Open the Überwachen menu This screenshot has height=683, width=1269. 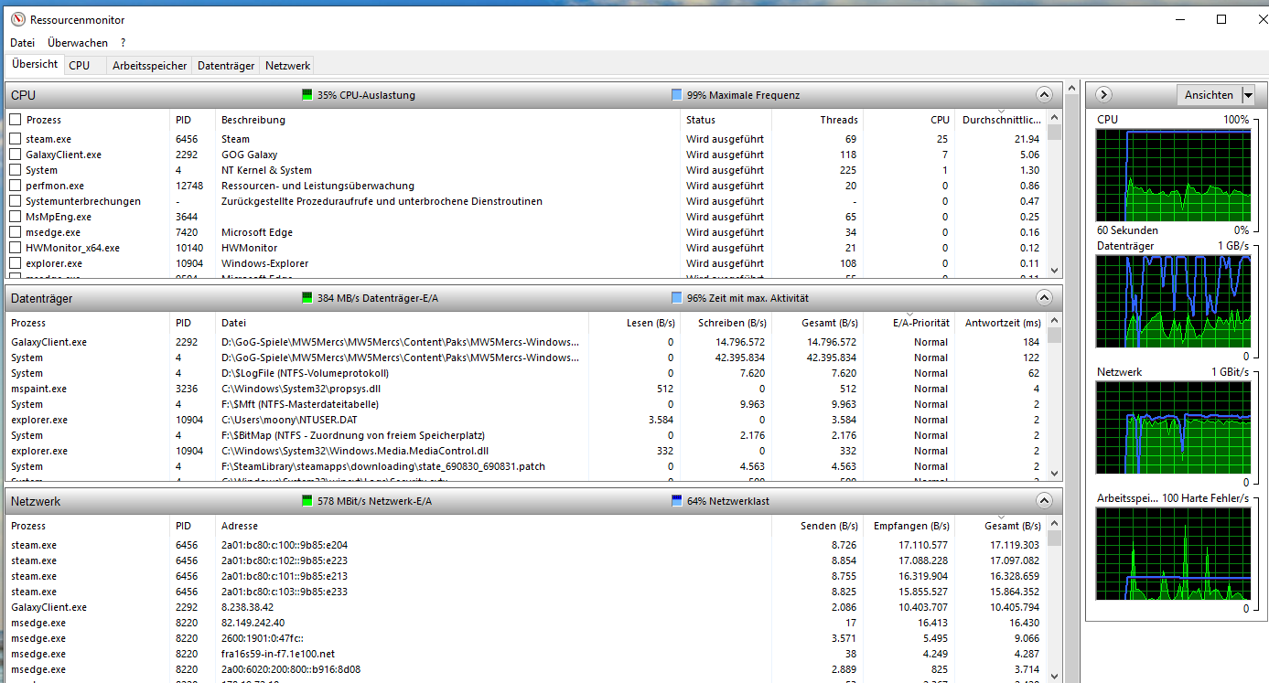tap(78, 43)
